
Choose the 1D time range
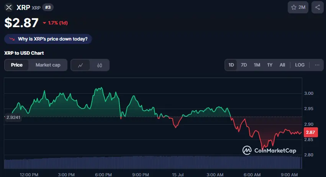click(231, 65)
